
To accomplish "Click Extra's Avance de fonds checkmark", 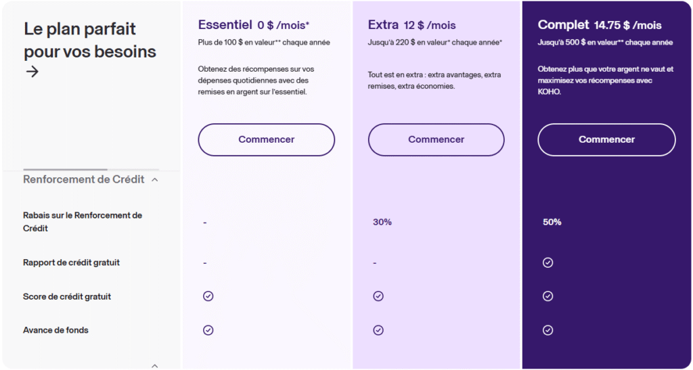I will (x=378, y=330).
